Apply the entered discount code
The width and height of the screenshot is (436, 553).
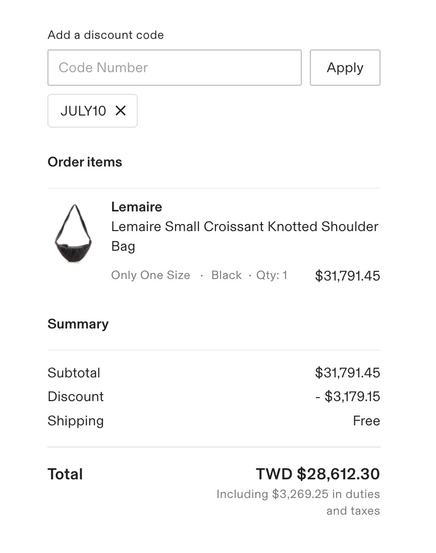tap(345, 68)
